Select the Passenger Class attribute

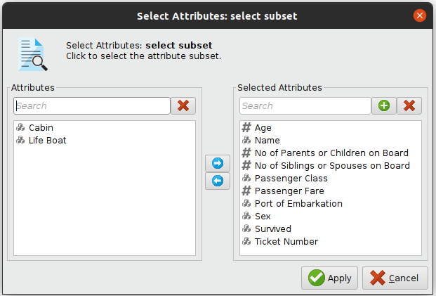coord(291,179)
